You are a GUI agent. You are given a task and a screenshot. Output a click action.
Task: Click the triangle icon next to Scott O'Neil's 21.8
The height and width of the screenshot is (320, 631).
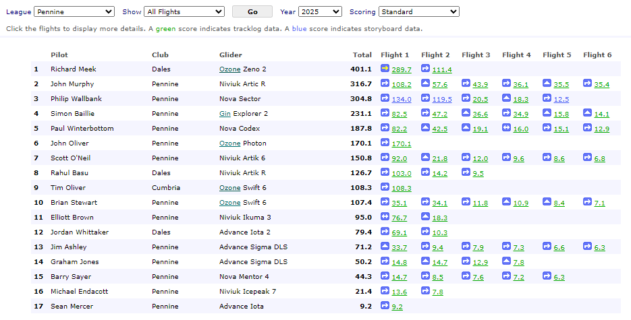coord(425,158)
